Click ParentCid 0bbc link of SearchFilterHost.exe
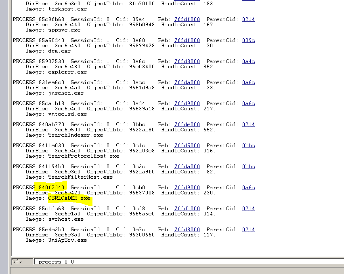 (x=248, y=167)
